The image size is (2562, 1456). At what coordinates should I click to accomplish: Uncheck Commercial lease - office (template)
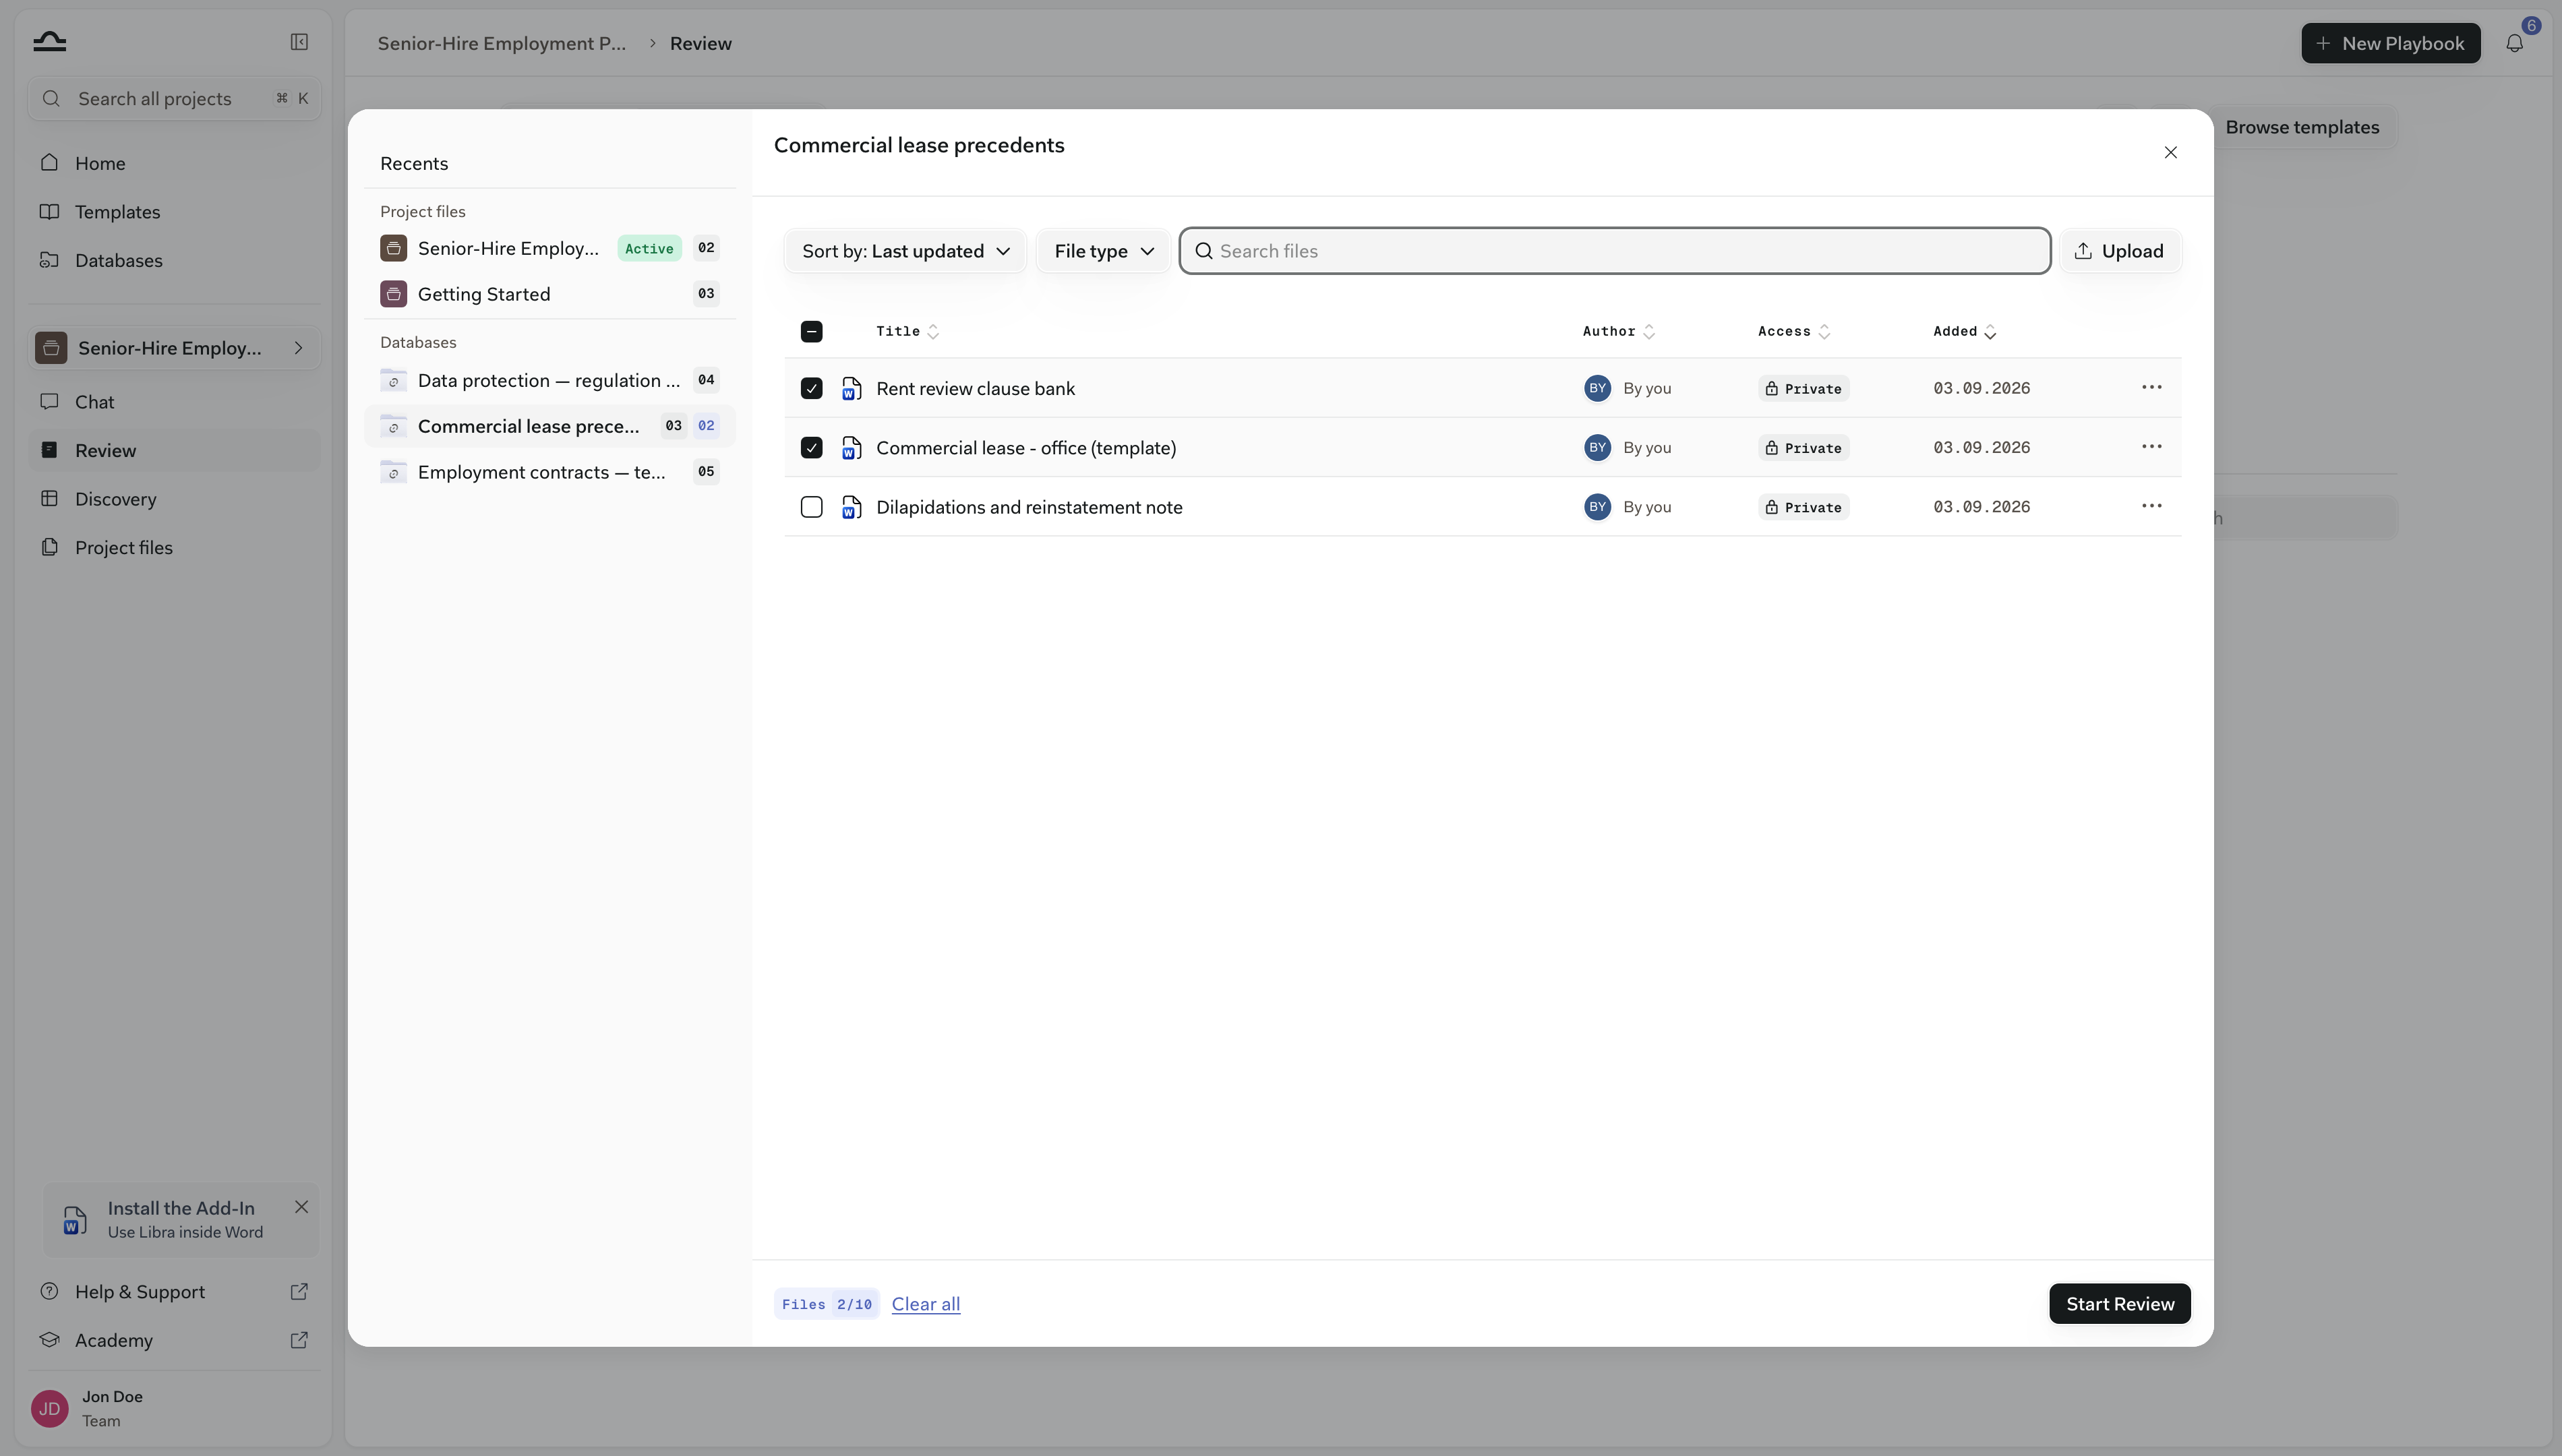tap(811, 447)
